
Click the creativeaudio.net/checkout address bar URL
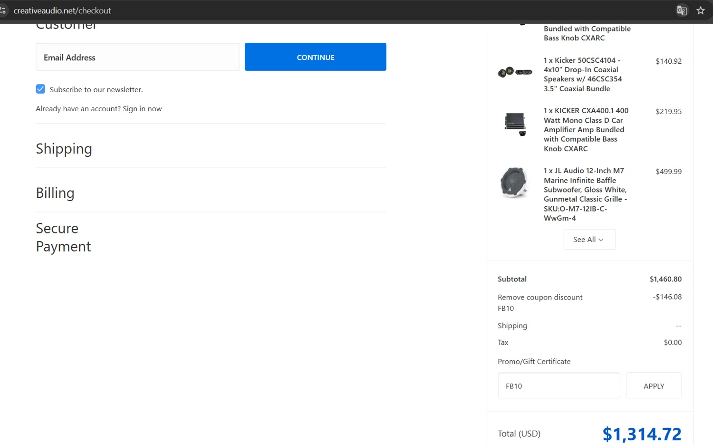click(x=62, y=10)
